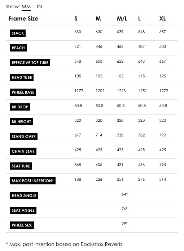Select the WHEEL BASE label

23,92
